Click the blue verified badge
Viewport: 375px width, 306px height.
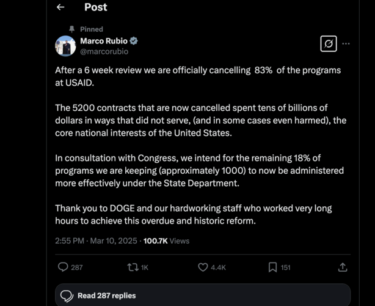tap(134, 41)
